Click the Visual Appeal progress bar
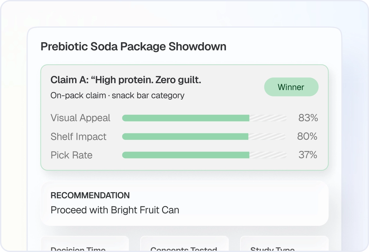The width and height of the screenshot is (369, 252). tap(204, 118)
